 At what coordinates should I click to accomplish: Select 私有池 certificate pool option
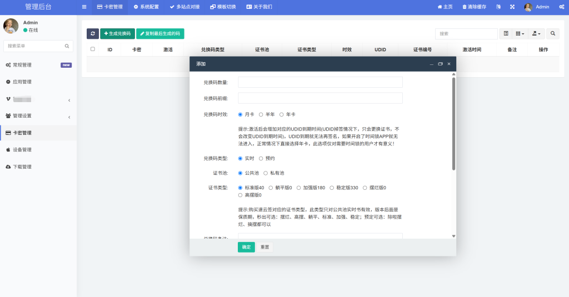pos(266,173)
